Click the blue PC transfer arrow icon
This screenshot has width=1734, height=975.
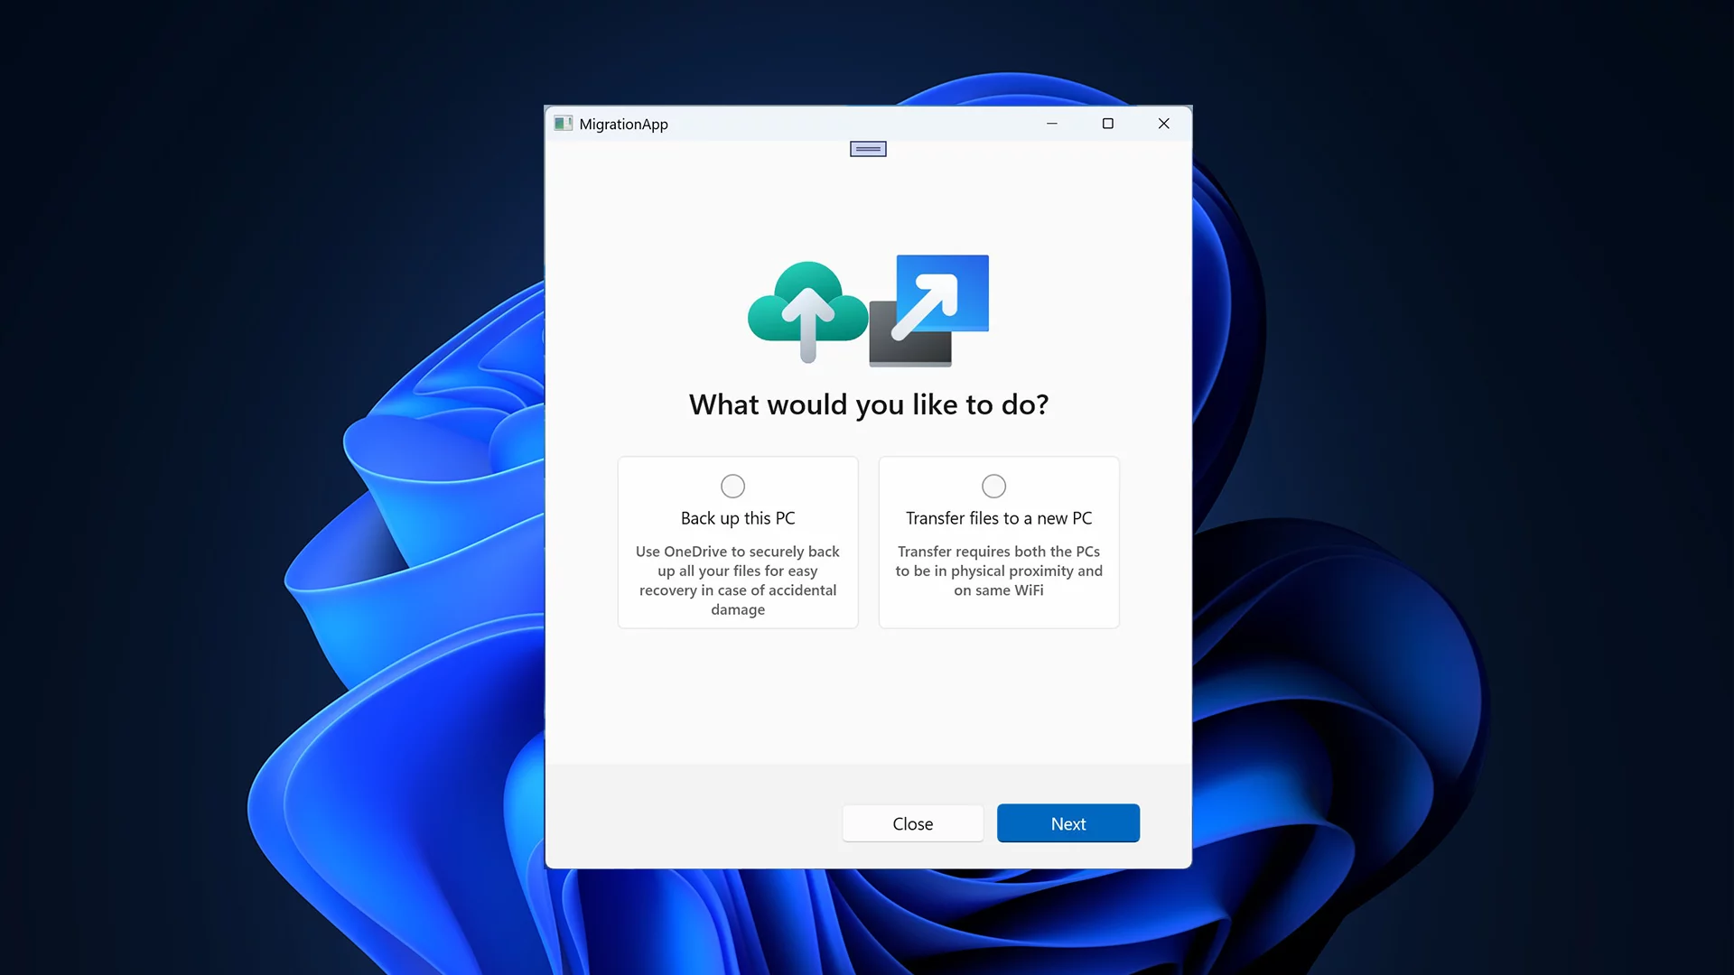click(x=929, y=311)
